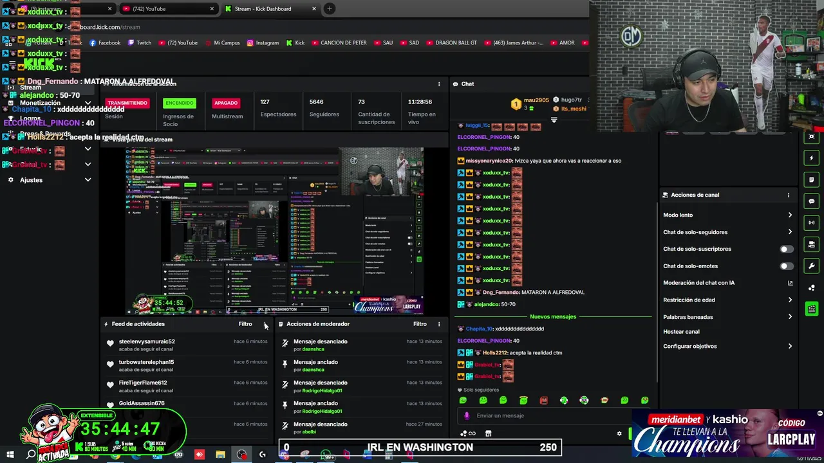
Task: Click GoldAssassin676 in activity feed
Action: [x=142, y=403]
